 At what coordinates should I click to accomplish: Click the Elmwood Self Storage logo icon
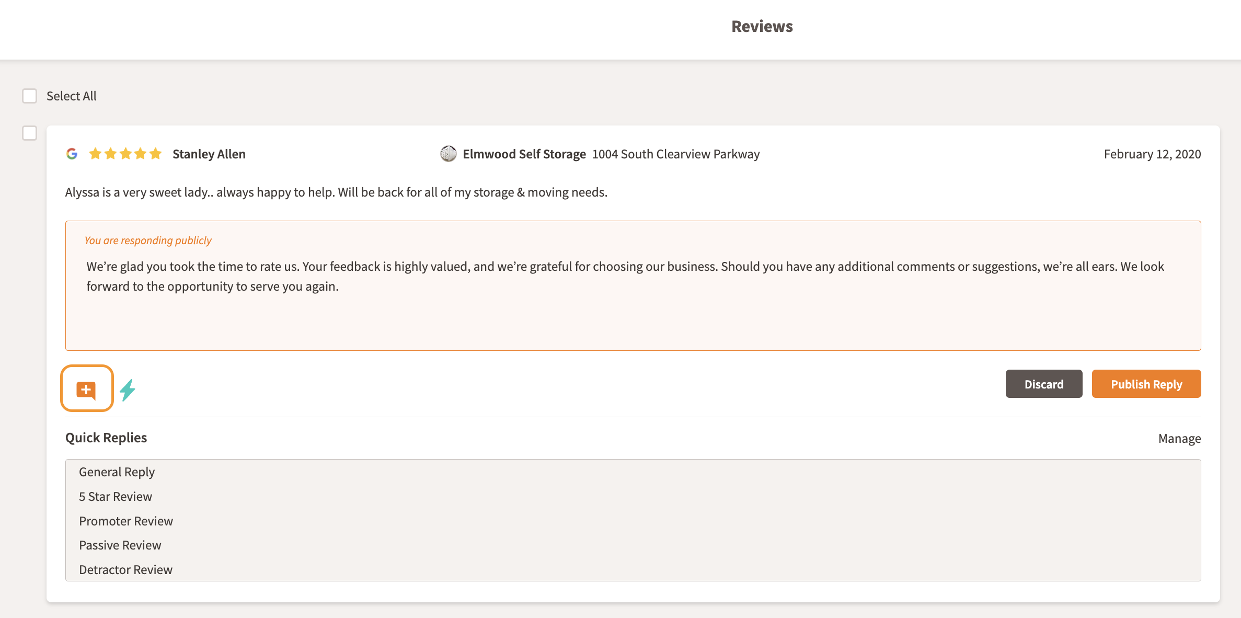[x=448, y=154]
